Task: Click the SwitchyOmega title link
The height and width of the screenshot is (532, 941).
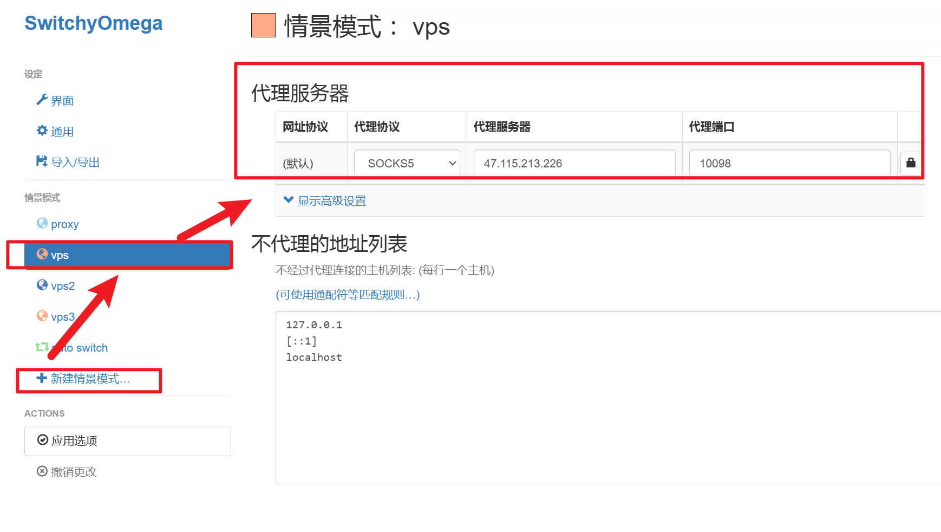Action: click(x=93, y=23)
